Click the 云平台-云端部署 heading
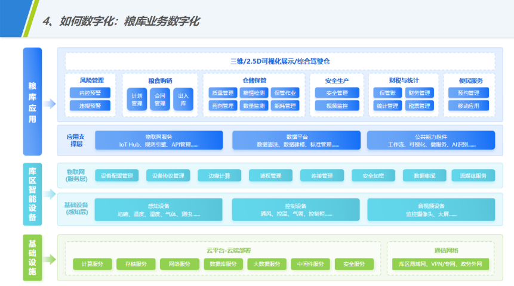 229,251
